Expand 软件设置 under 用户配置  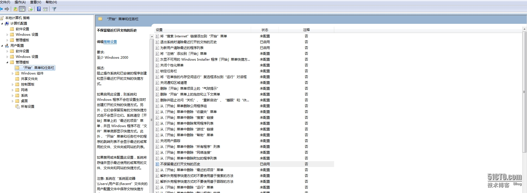(7, 51)
